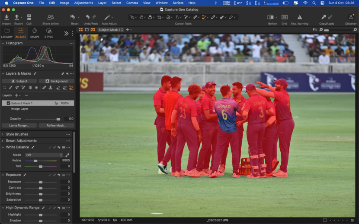Click the Share online icon
The width and height of the screenshot is (359, 224).
pos(50,17)
